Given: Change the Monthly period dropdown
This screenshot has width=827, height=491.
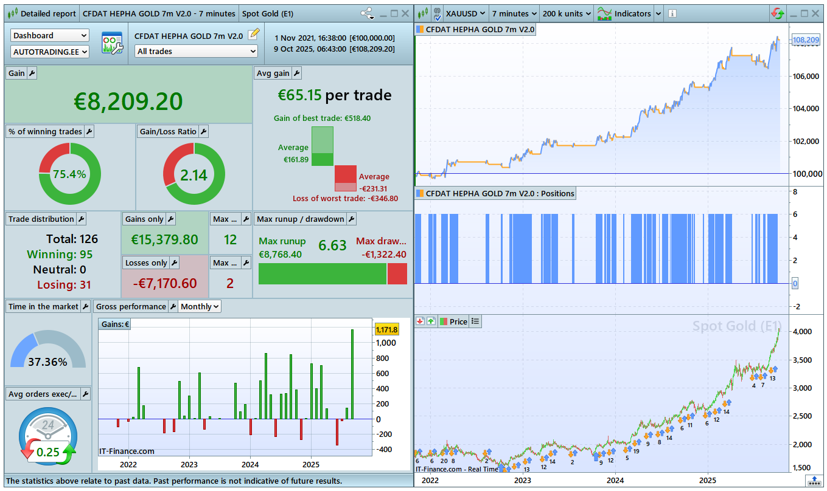Looking at the screenshot, I should 200,306.
